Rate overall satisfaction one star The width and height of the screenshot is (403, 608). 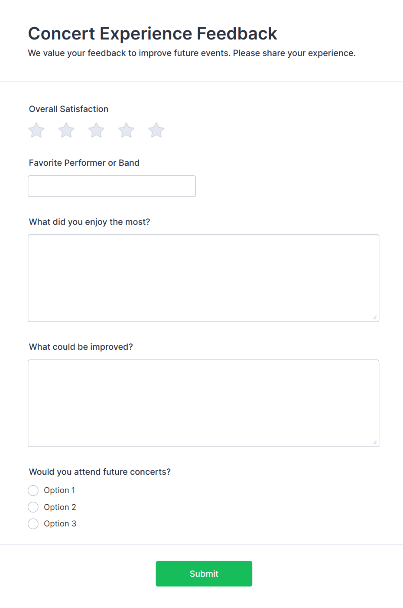(36, 130)
